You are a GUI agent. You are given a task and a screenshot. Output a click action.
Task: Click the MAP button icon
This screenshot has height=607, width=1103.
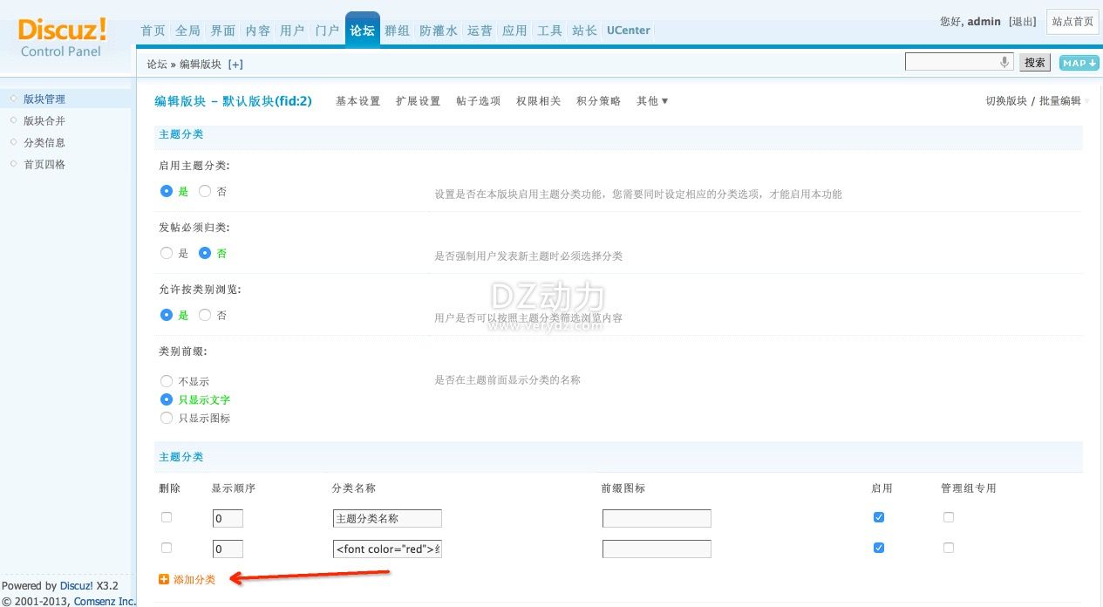coord(1078,63)
